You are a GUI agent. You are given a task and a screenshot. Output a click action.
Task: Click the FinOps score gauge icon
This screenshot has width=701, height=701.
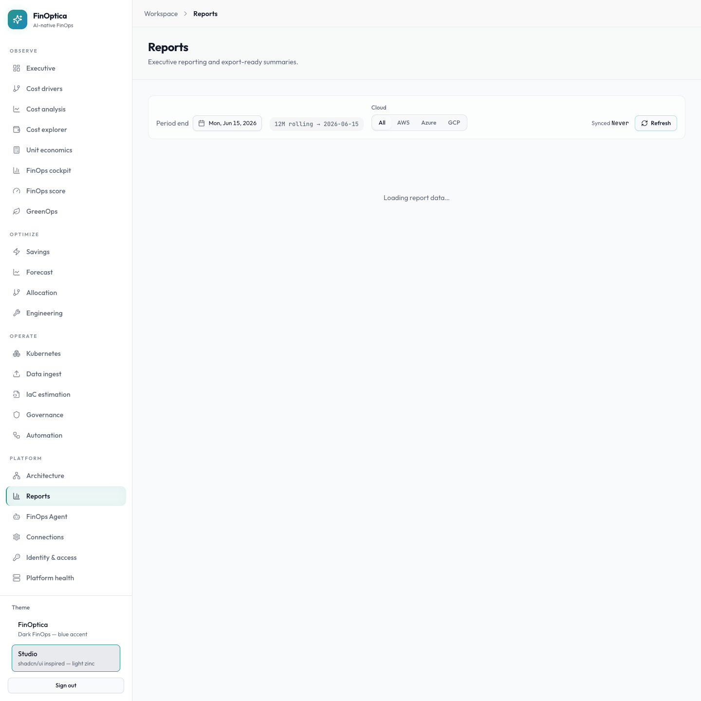pos(17,191)
